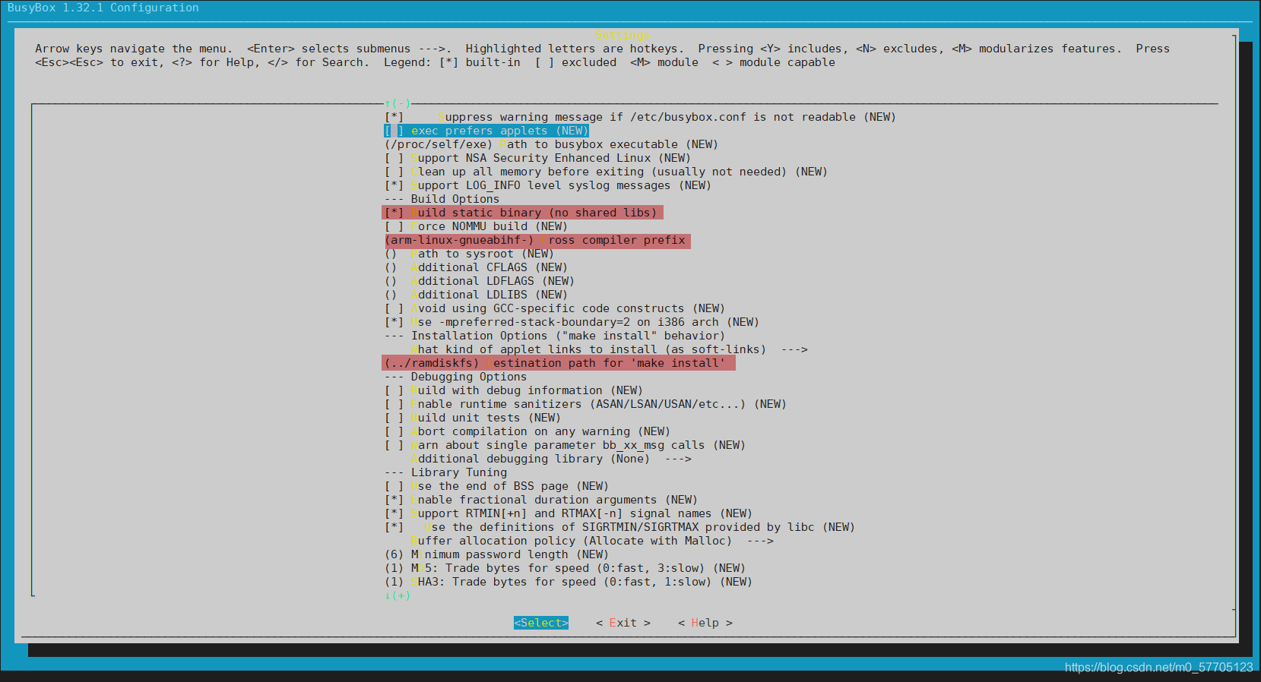Click the < Exit > button
Screen dimensions: 1261x682
[x=623, y=623]
